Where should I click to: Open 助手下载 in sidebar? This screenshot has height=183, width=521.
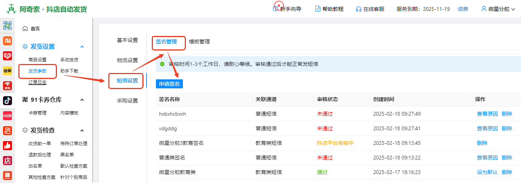(x=69, y=71)
